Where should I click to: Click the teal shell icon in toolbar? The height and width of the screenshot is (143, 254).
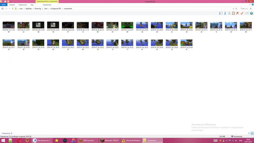point(251,13)
